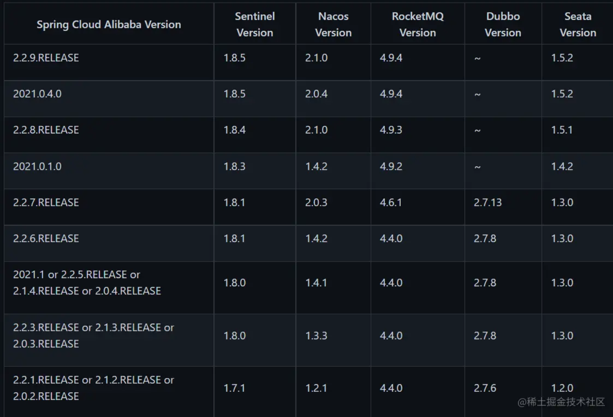Click the RocketMQ 4.6.1 version cell
Screen dimensions: 613x417
click(390, 203)
